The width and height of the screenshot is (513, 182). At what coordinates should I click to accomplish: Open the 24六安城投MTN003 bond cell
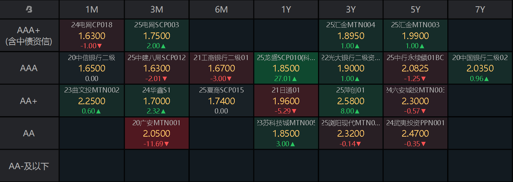[415, 101]
